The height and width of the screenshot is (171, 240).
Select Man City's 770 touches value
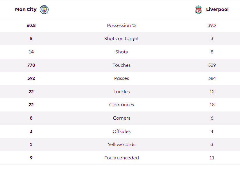click(x=31, y=65)
